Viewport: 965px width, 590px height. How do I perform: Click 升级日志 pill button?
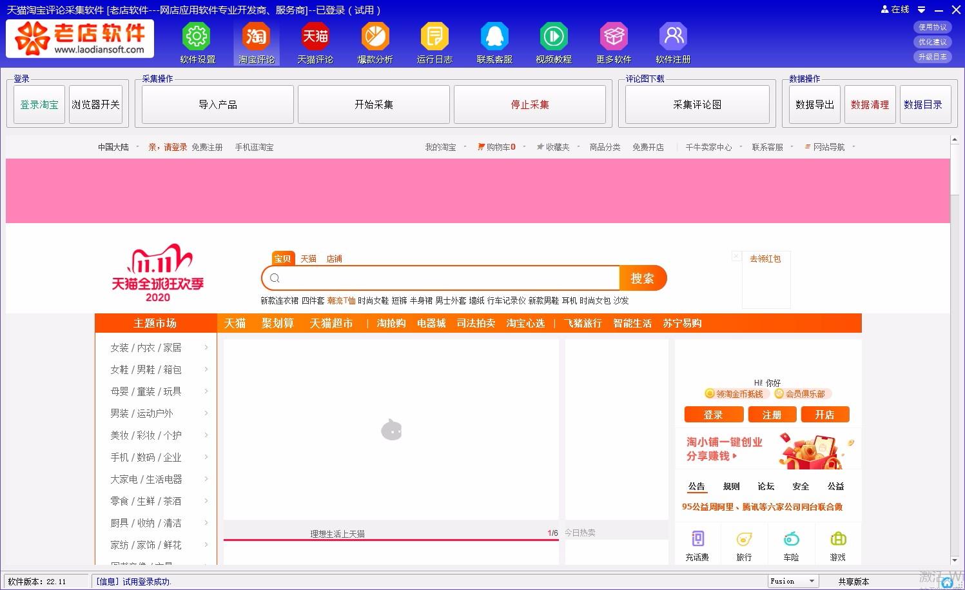pyautogui.click(x=933, y=57)
